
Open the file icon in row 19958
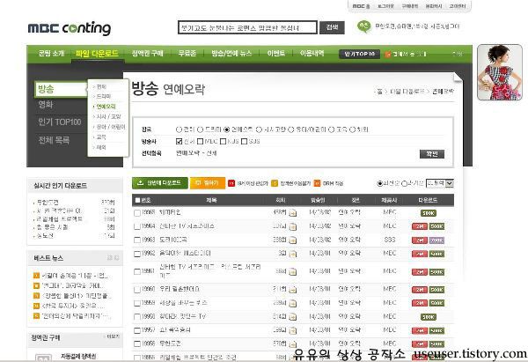(x=293, y=317)
